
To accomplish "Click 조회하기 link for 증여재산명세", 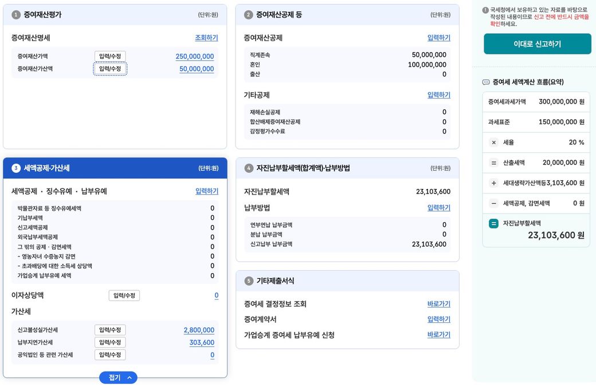I will (x=206, y=38).
